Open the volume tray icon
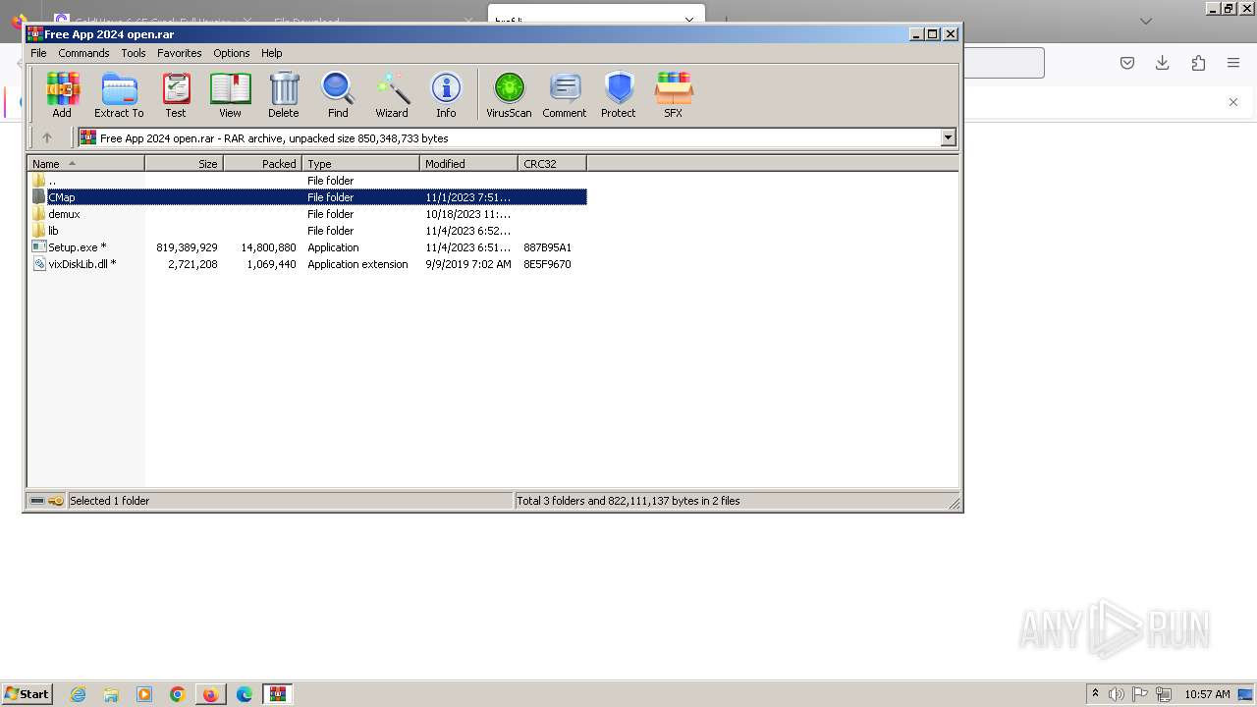 pos(1116,694)
